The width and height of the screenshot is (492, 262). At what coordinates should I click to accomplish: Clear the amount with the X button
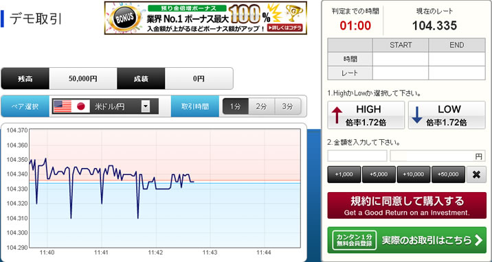tap(476, 175)
